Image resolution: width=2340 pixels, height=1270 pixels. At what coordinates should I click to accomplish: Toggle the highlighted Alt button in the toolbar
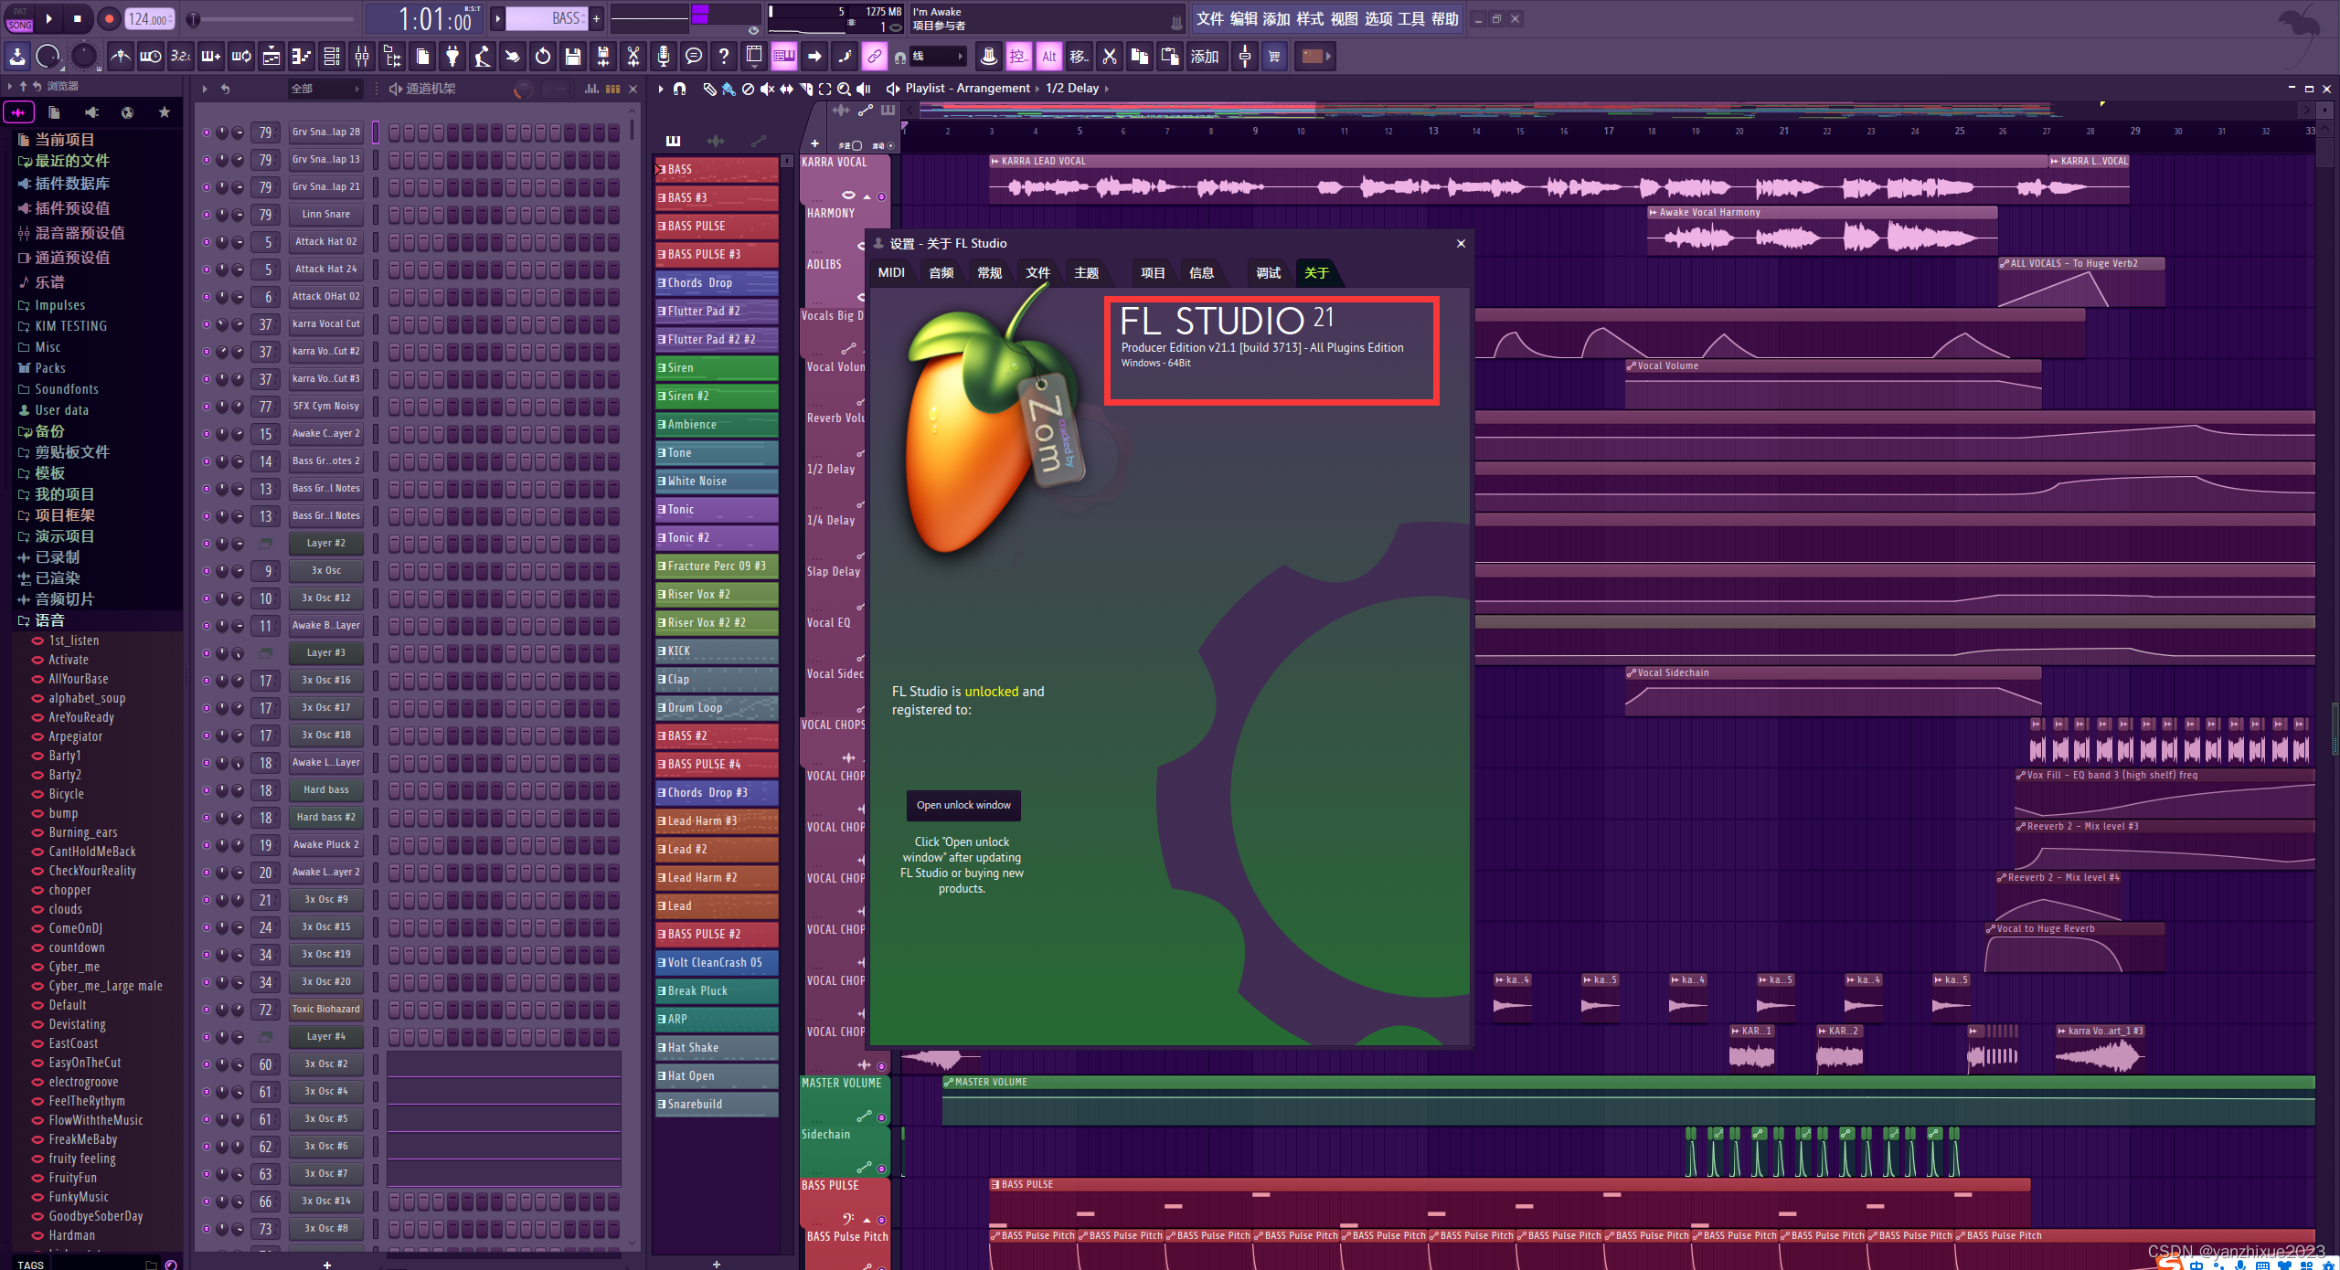click(1049, 57)
